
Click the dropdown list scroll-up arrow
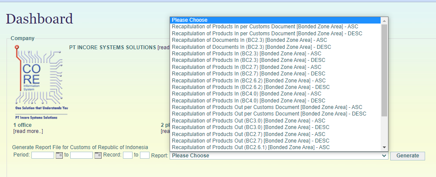[x=384, y=20]
